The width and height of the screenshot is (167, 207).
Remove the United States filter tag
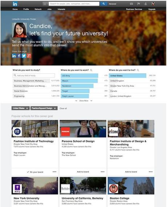point(27,108)
